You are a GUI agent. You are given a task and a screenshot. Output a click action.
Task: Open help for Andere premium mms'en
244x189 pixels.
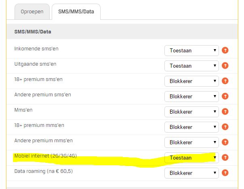tap(225, 142)
